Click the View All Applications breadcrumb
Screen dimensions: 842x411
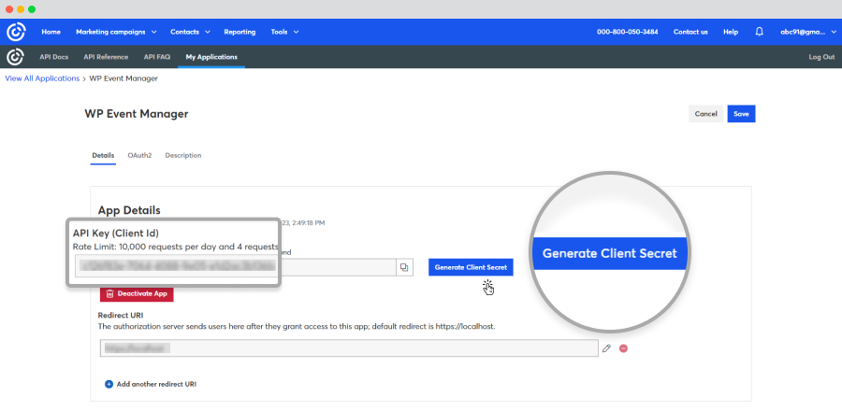coord(42,78)
